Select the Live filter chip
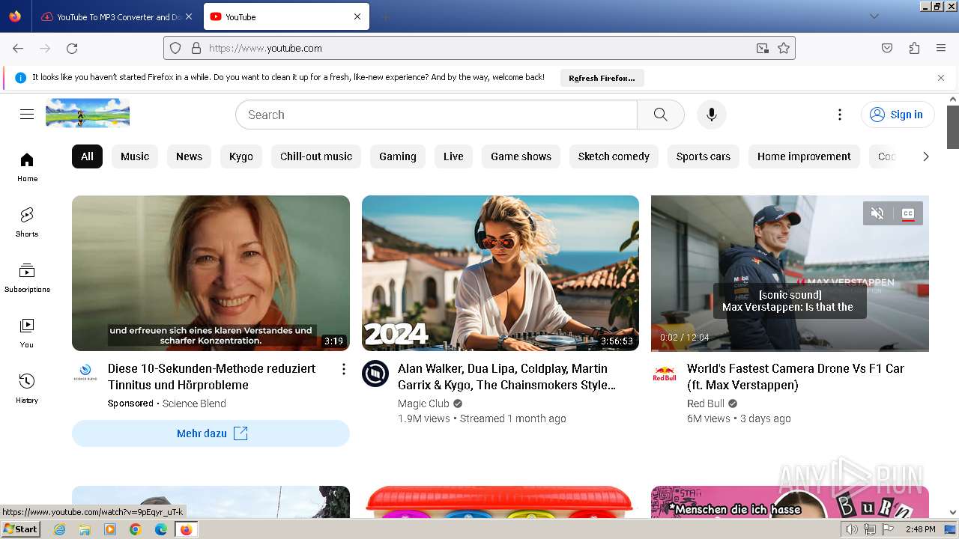959x539 pixels. (x=453, y=156)
